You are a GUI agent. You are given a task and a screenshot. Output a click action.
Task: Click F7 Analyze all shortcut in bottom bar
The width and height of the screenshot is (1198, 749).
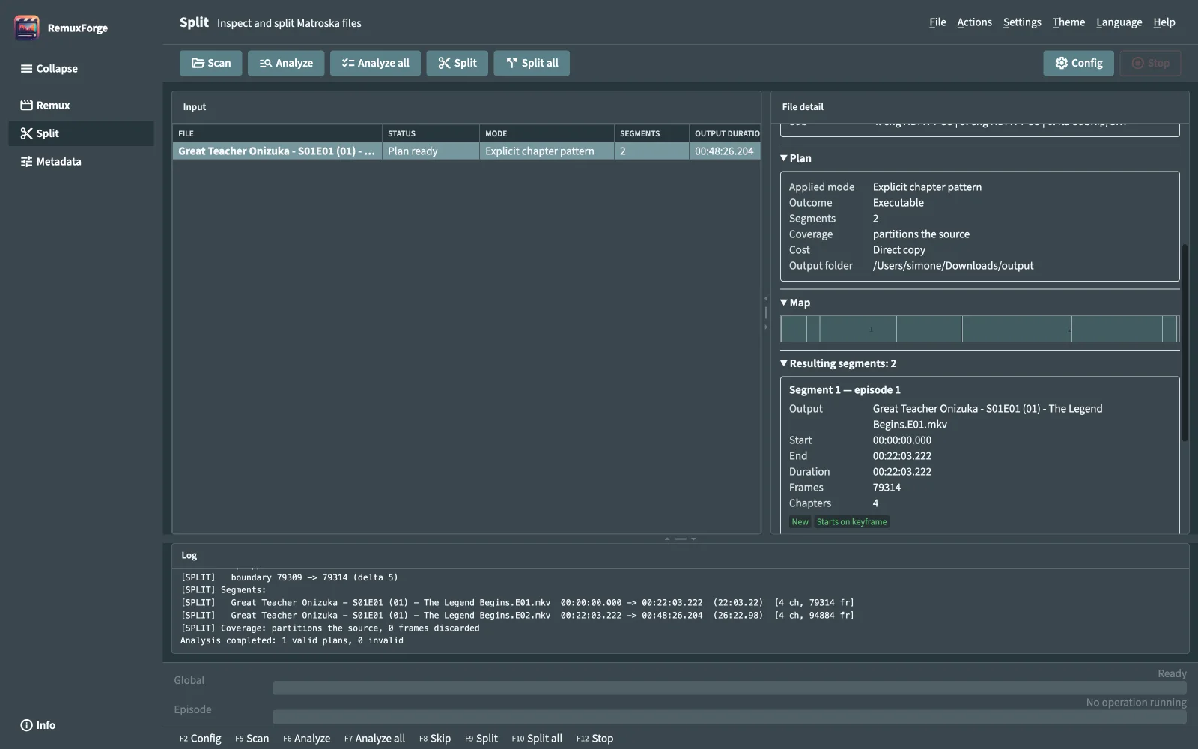[x=374, y=739]
